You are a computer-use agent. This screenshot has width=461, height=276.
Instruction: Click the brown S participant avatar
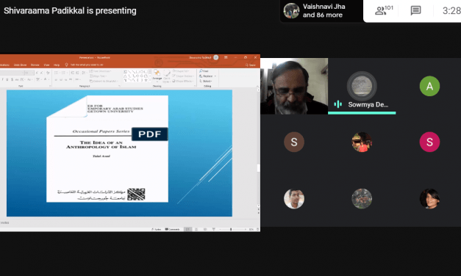click(x=294, y=142)
